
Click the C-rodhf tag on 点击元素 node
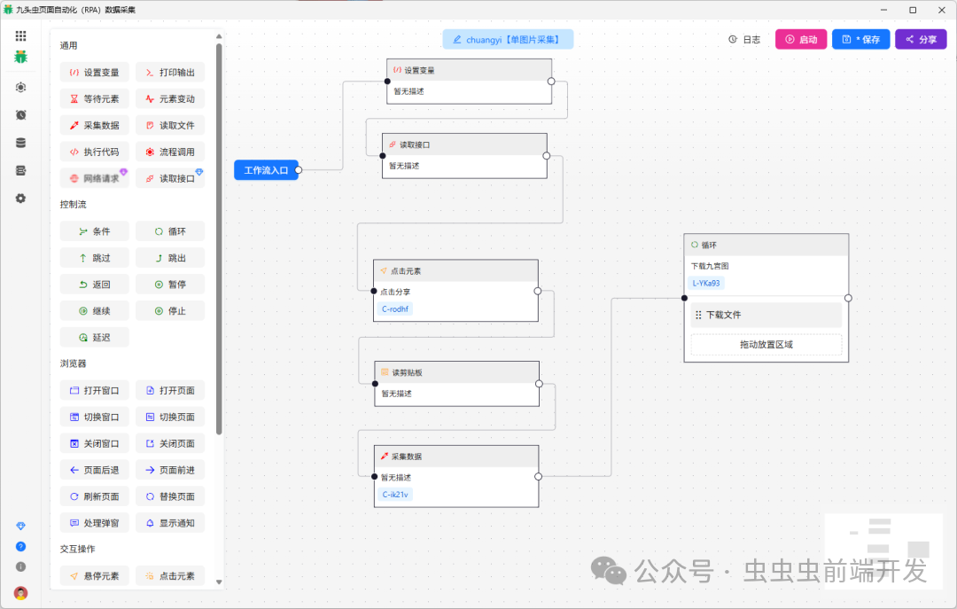tap(395, 309)
